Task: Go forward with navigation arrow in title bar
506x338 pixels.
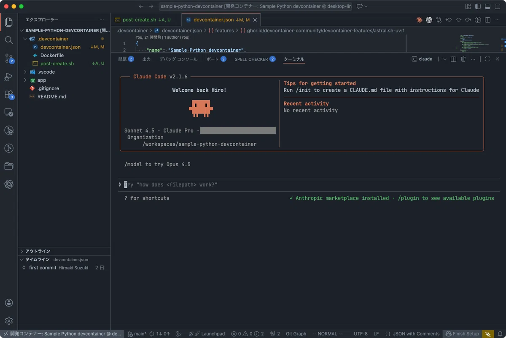Action: (151, 6)
